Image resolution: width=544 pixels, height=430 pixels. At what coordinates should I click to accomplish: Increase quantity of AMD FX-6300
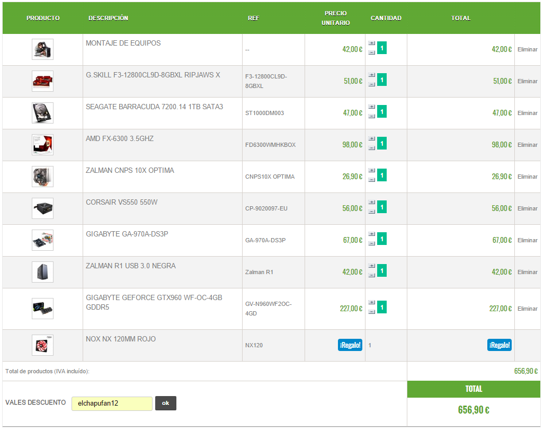[371, 138]
